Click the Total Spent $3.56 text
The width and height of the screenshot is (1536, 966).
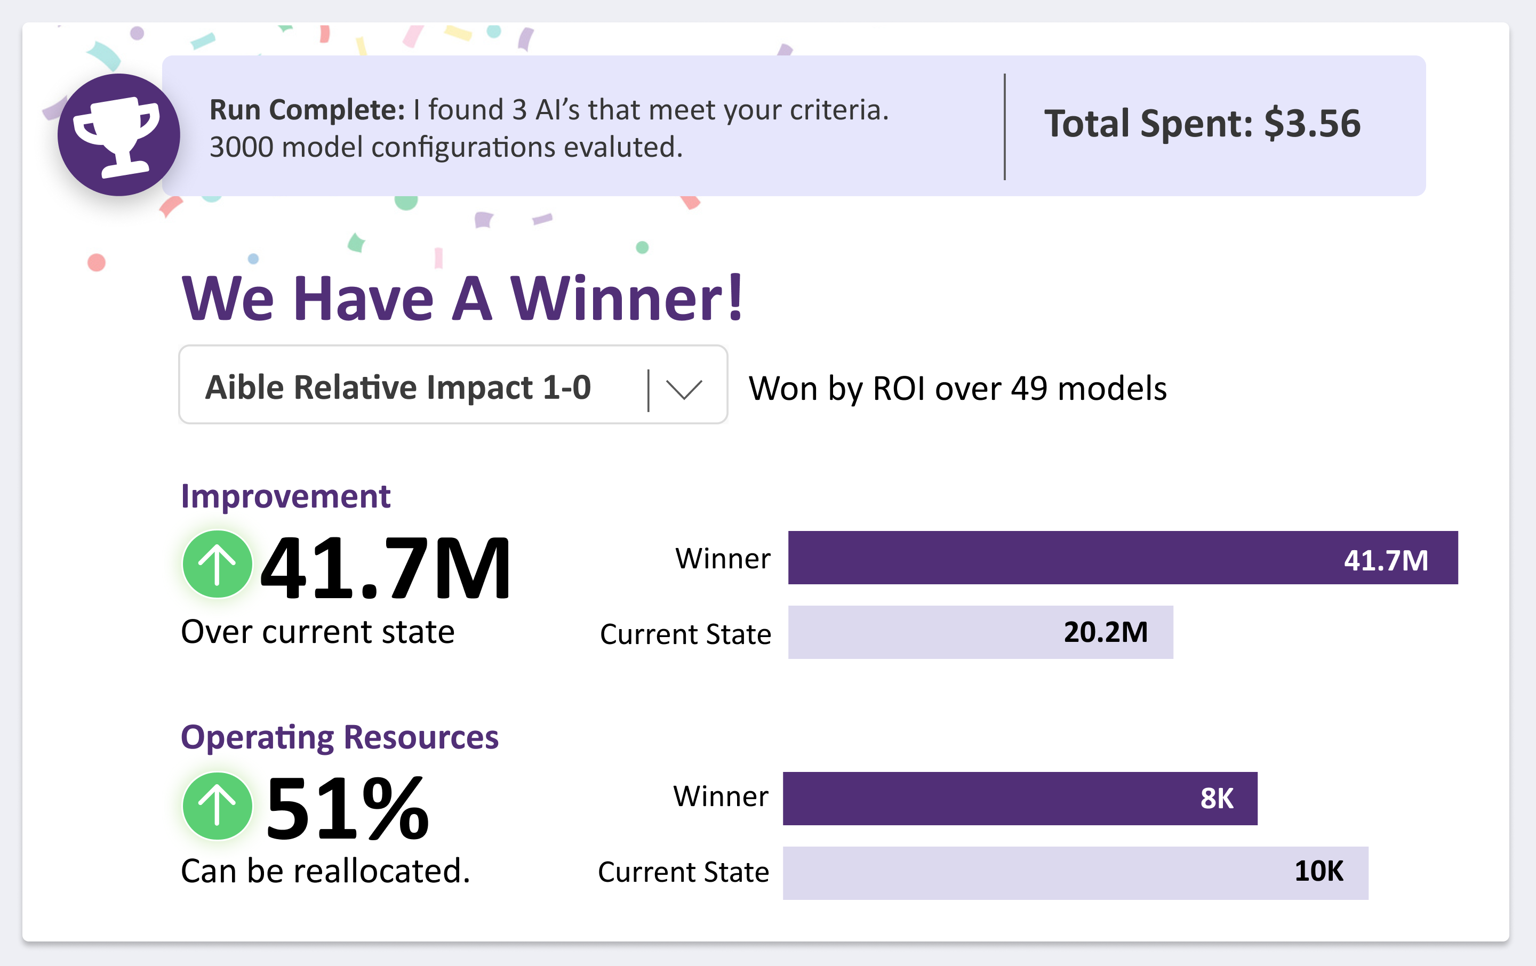coord(1202,124)
